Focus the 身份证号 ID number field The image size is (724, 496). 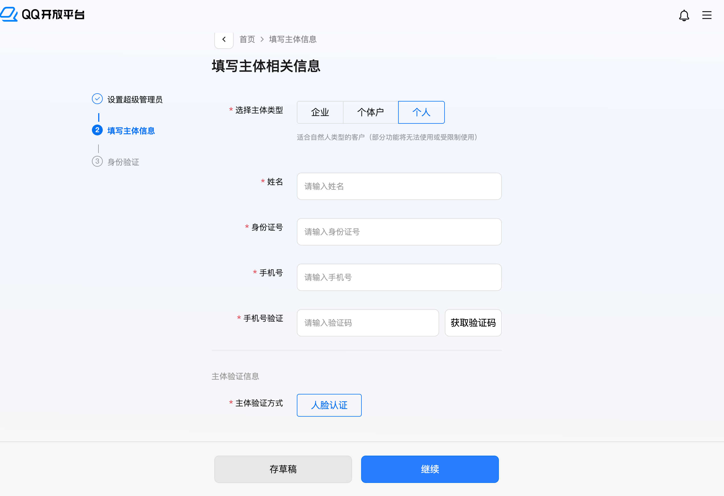pyautogui.click(x=399, y=232)
